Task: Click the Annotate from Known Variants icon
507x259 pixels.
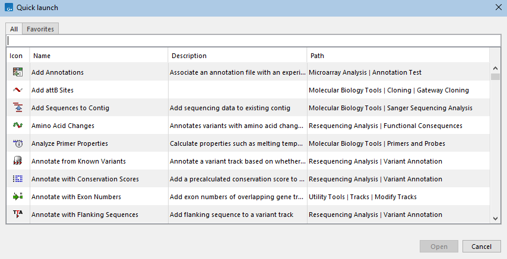Action: tap(17, 161)
